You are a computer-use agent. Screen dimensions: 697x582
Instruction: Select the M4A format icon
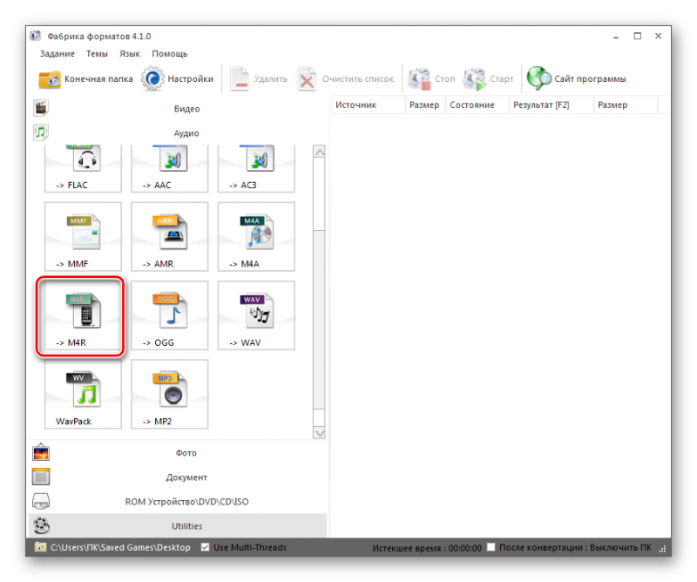256,237
